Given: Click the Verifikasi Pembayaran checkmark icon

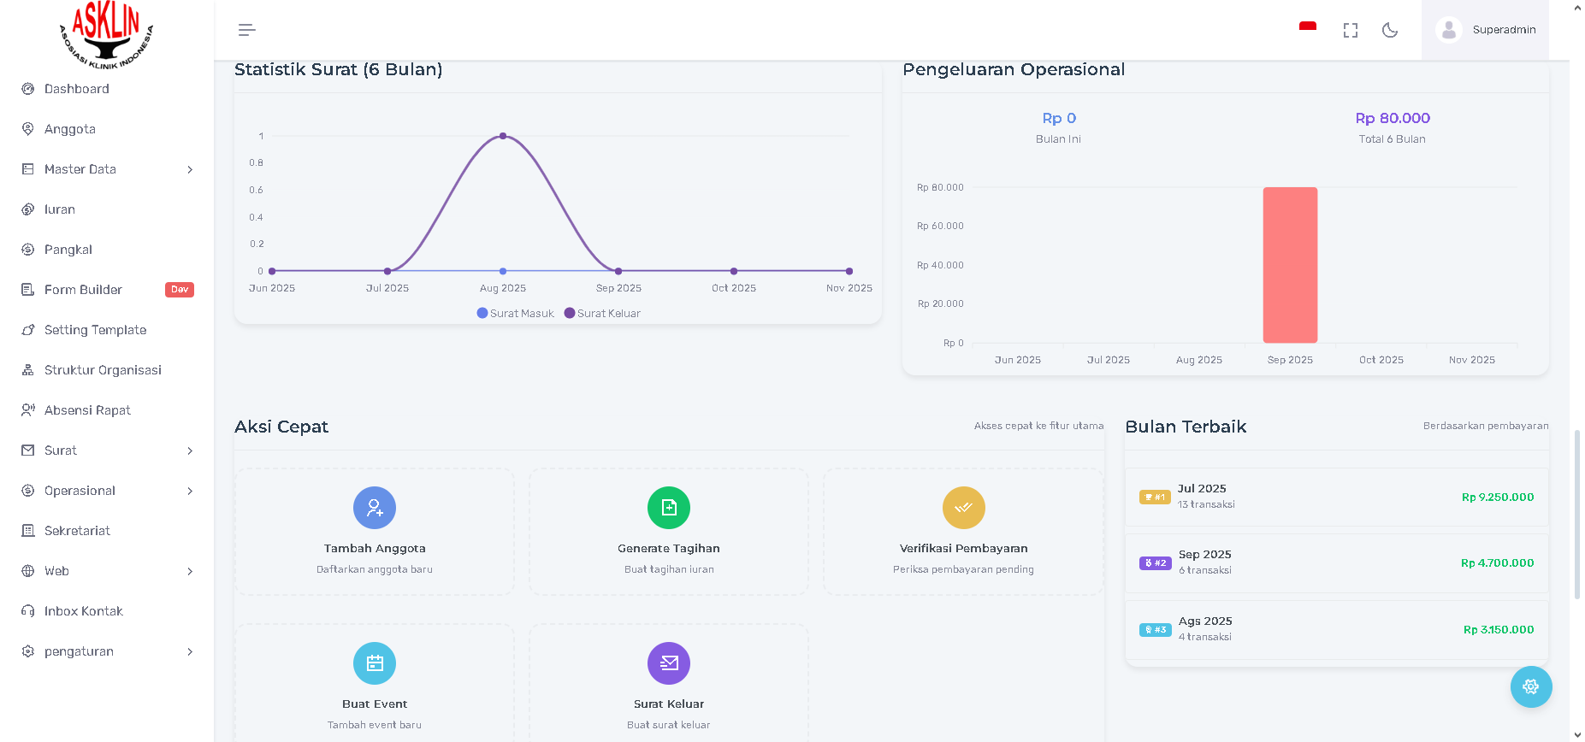Looking at the screenshot, I should click(963, 508).
